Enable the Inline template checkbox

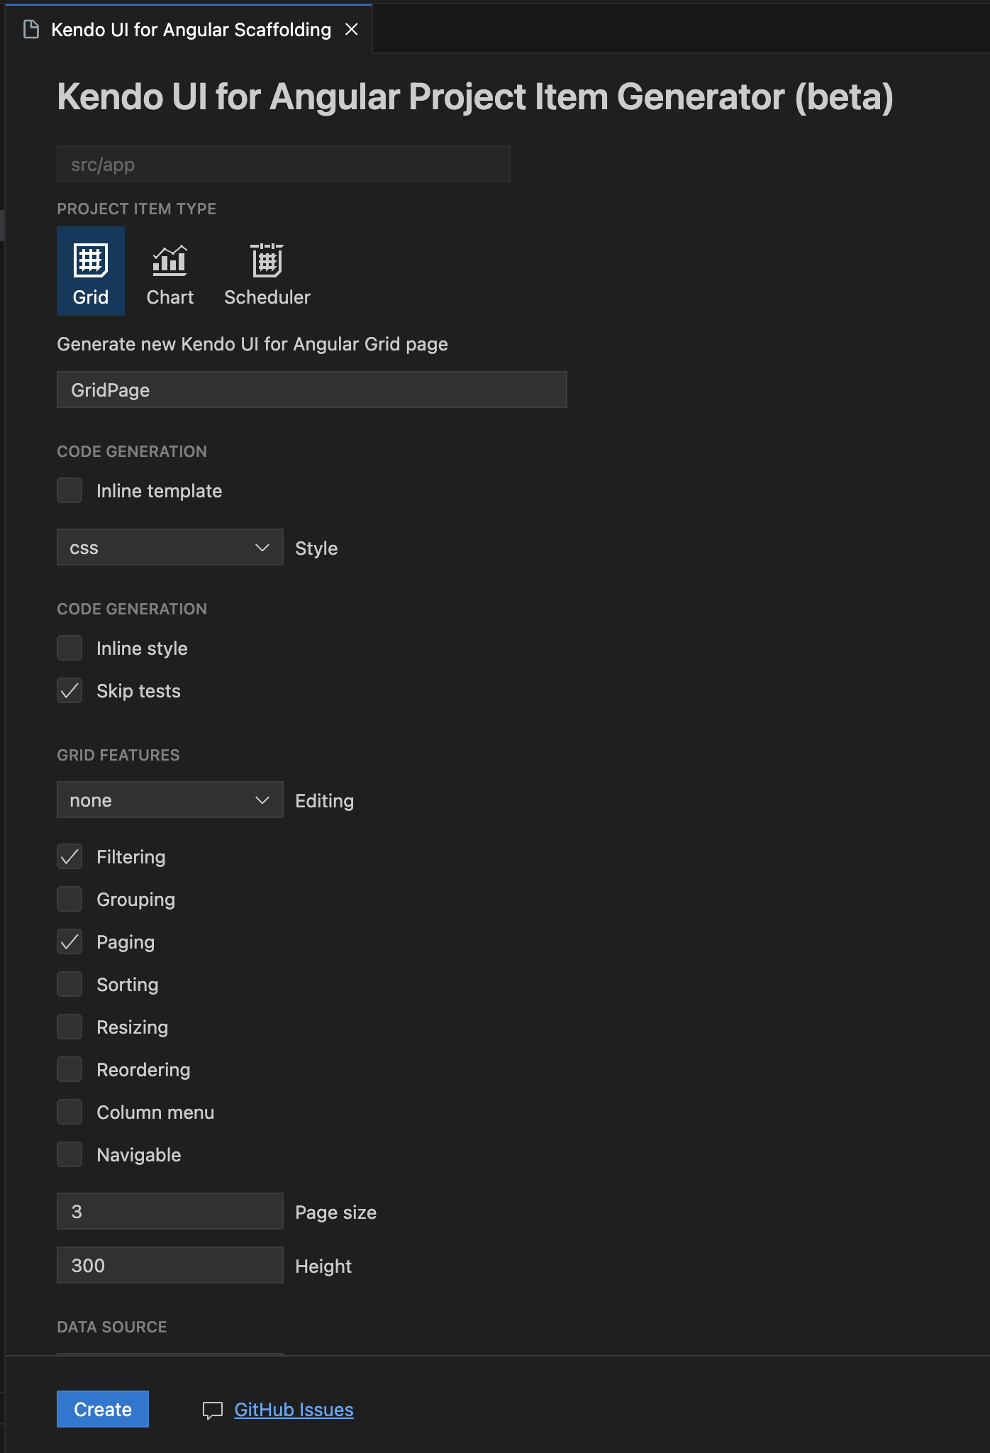pos(69,490)
